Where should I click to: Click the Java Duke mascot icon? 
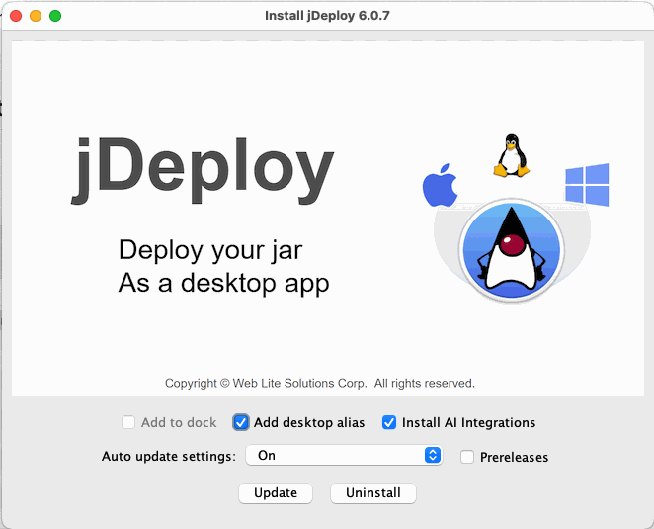(x=512, y=250)
